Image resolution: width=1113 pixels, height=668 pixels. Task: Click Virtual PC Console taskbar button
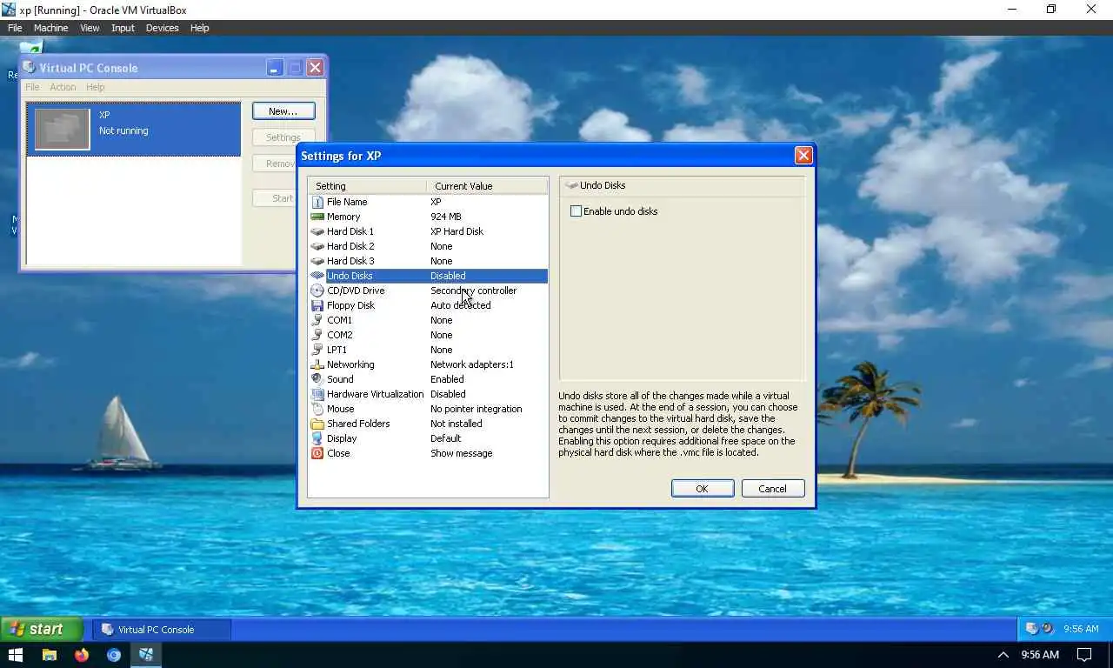coord(163,629)
